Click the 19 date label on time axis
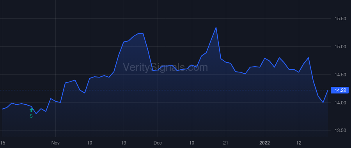 (124, 143)
